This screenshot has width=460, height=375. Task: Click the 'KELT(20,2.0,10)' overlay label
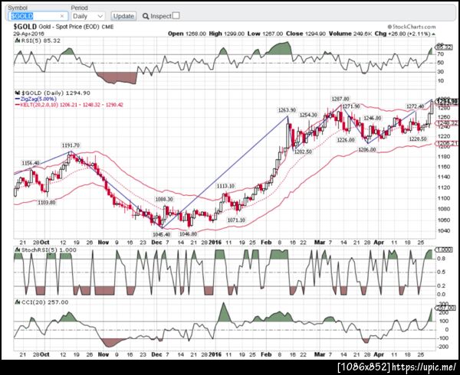click(40, 105)
